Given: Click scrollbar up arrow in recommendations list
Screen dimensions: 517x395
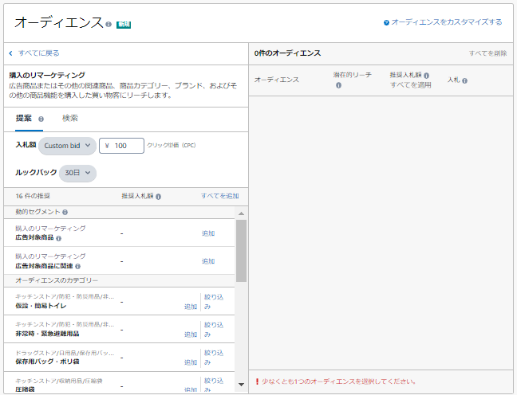Looking at the screenshot, I should pos(242,213).
